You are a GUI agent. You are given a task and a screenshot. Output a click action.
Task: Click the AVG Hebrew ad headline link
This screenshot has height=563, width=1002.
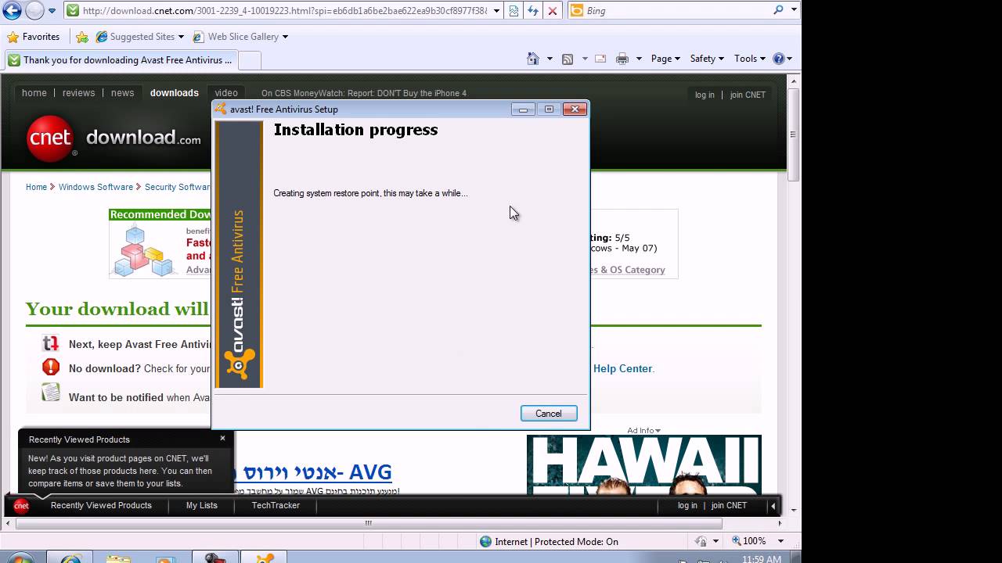[313, 472]
